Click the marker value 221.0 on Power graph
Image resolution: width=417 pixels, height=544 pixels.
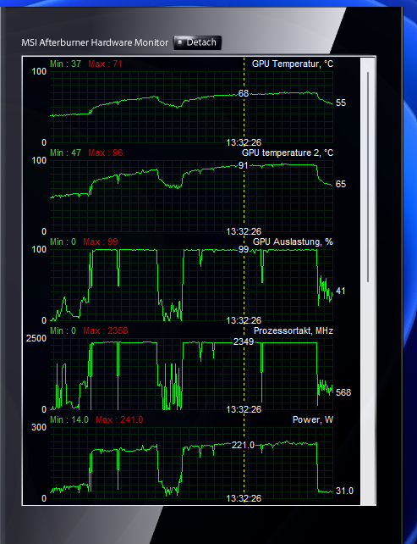pos(243,445)
